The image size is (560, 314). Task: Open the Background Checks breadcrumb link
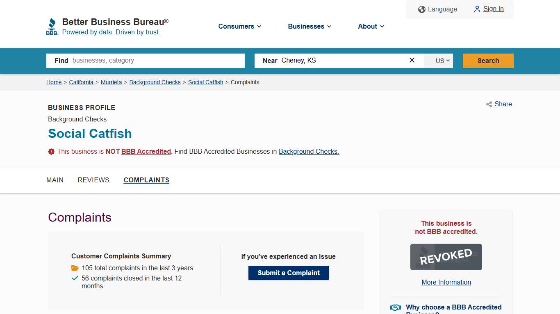coord(155,82)
